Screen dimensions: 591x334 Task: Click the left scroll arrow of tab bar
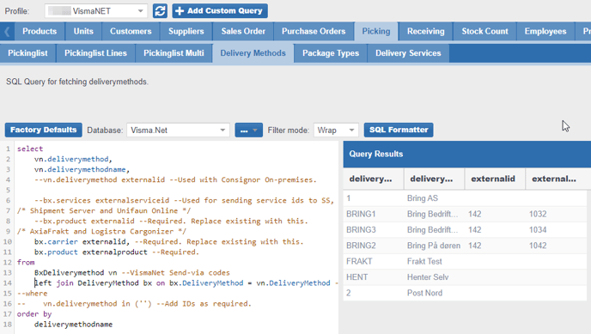[7, 31]
